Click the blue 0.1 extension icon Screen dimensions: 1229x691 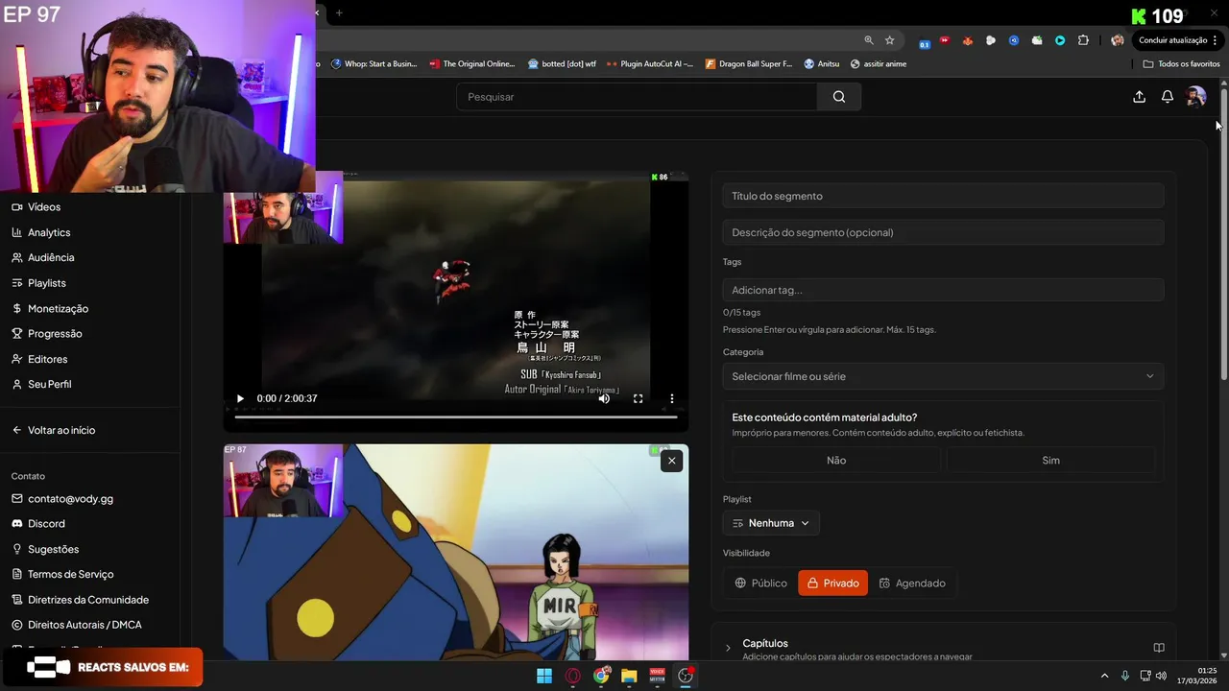click(x=924, y=42)
